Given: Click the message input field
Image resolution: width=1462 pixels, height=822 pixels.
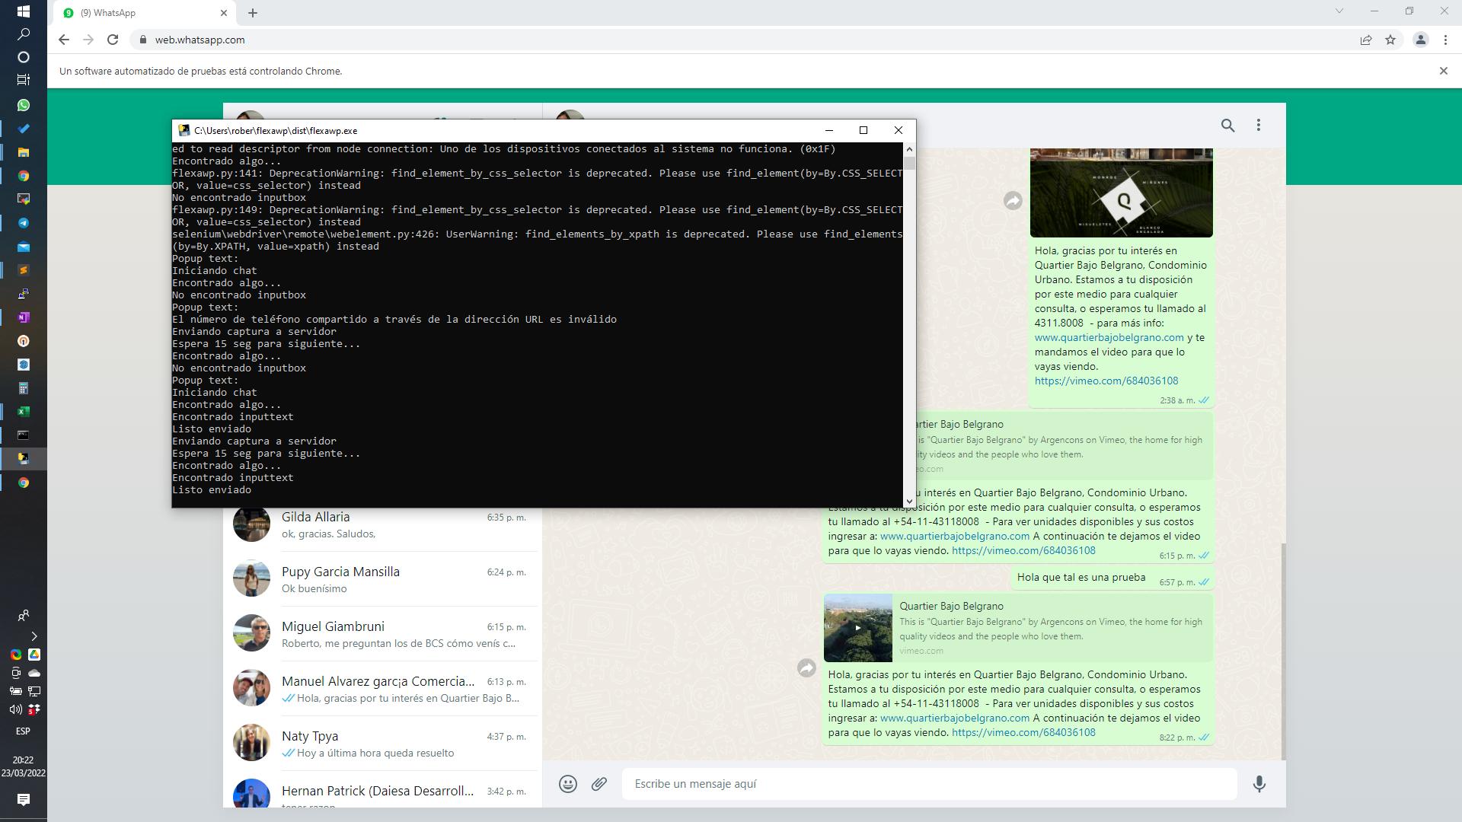Looking at the screenshot, I should 929,784.
